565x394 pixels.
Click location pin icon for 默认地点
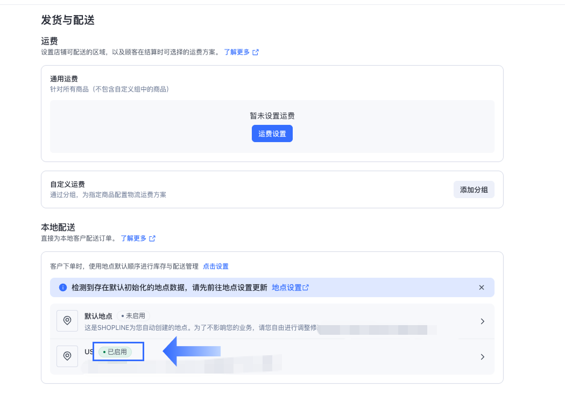[x=67, y=320]
